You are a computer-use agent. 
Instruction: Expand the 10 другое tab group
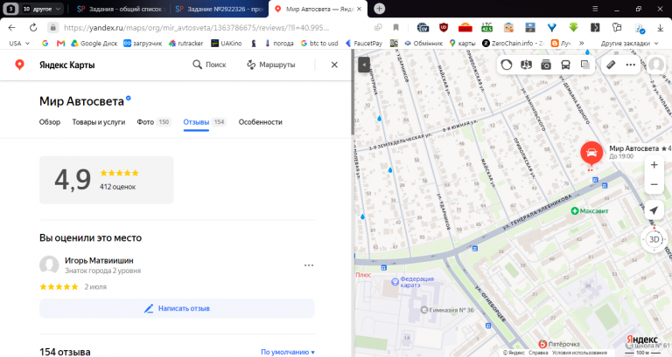[42, 9]
